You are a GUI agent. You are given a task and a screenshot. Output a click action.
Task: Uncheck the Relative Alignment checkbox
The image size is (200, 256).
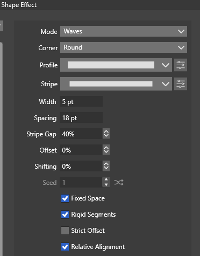(65, 247)
